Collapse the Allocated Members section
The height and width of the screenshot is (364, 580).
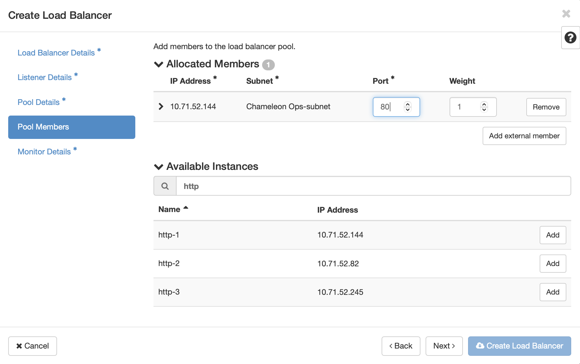[159, 64]
